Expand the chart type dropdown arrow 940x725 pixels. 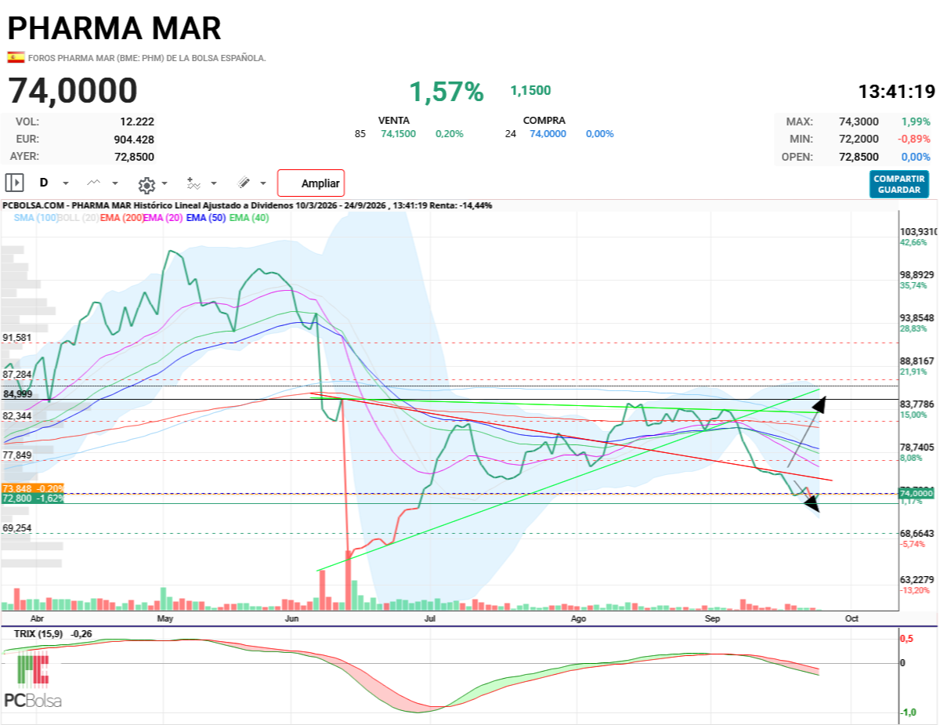click(115, 183)
